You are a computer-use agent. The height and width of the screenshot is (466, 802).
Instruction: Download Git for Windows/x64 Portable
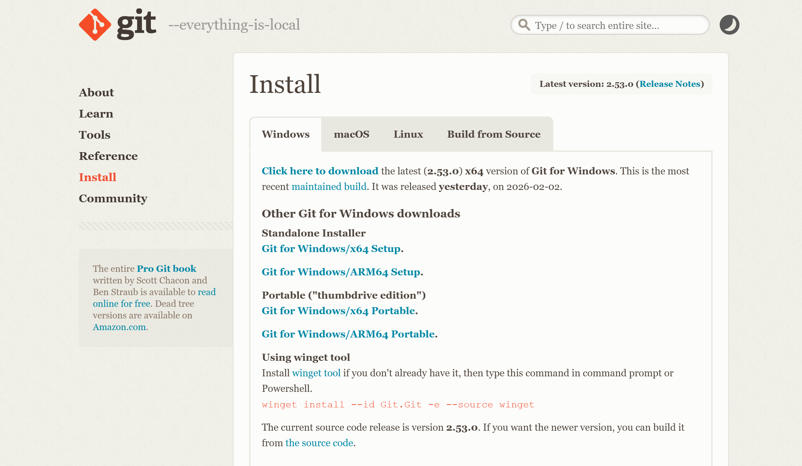pyautogui.click(x=338, y=311)
